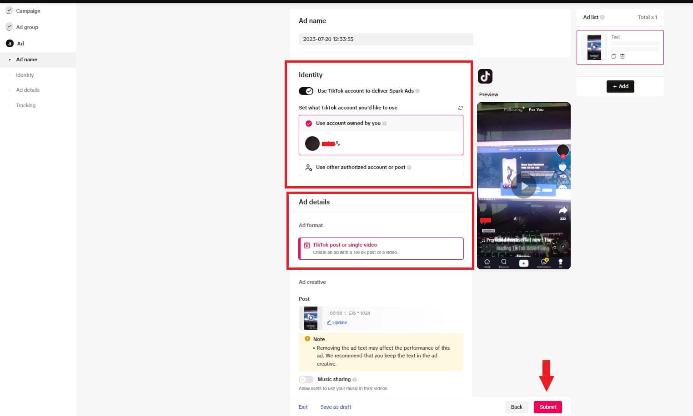Image resolution: width=693 pixels, height=416 pixels.
Task: Open the Me profile icon in preview
Action: point(560,263)
